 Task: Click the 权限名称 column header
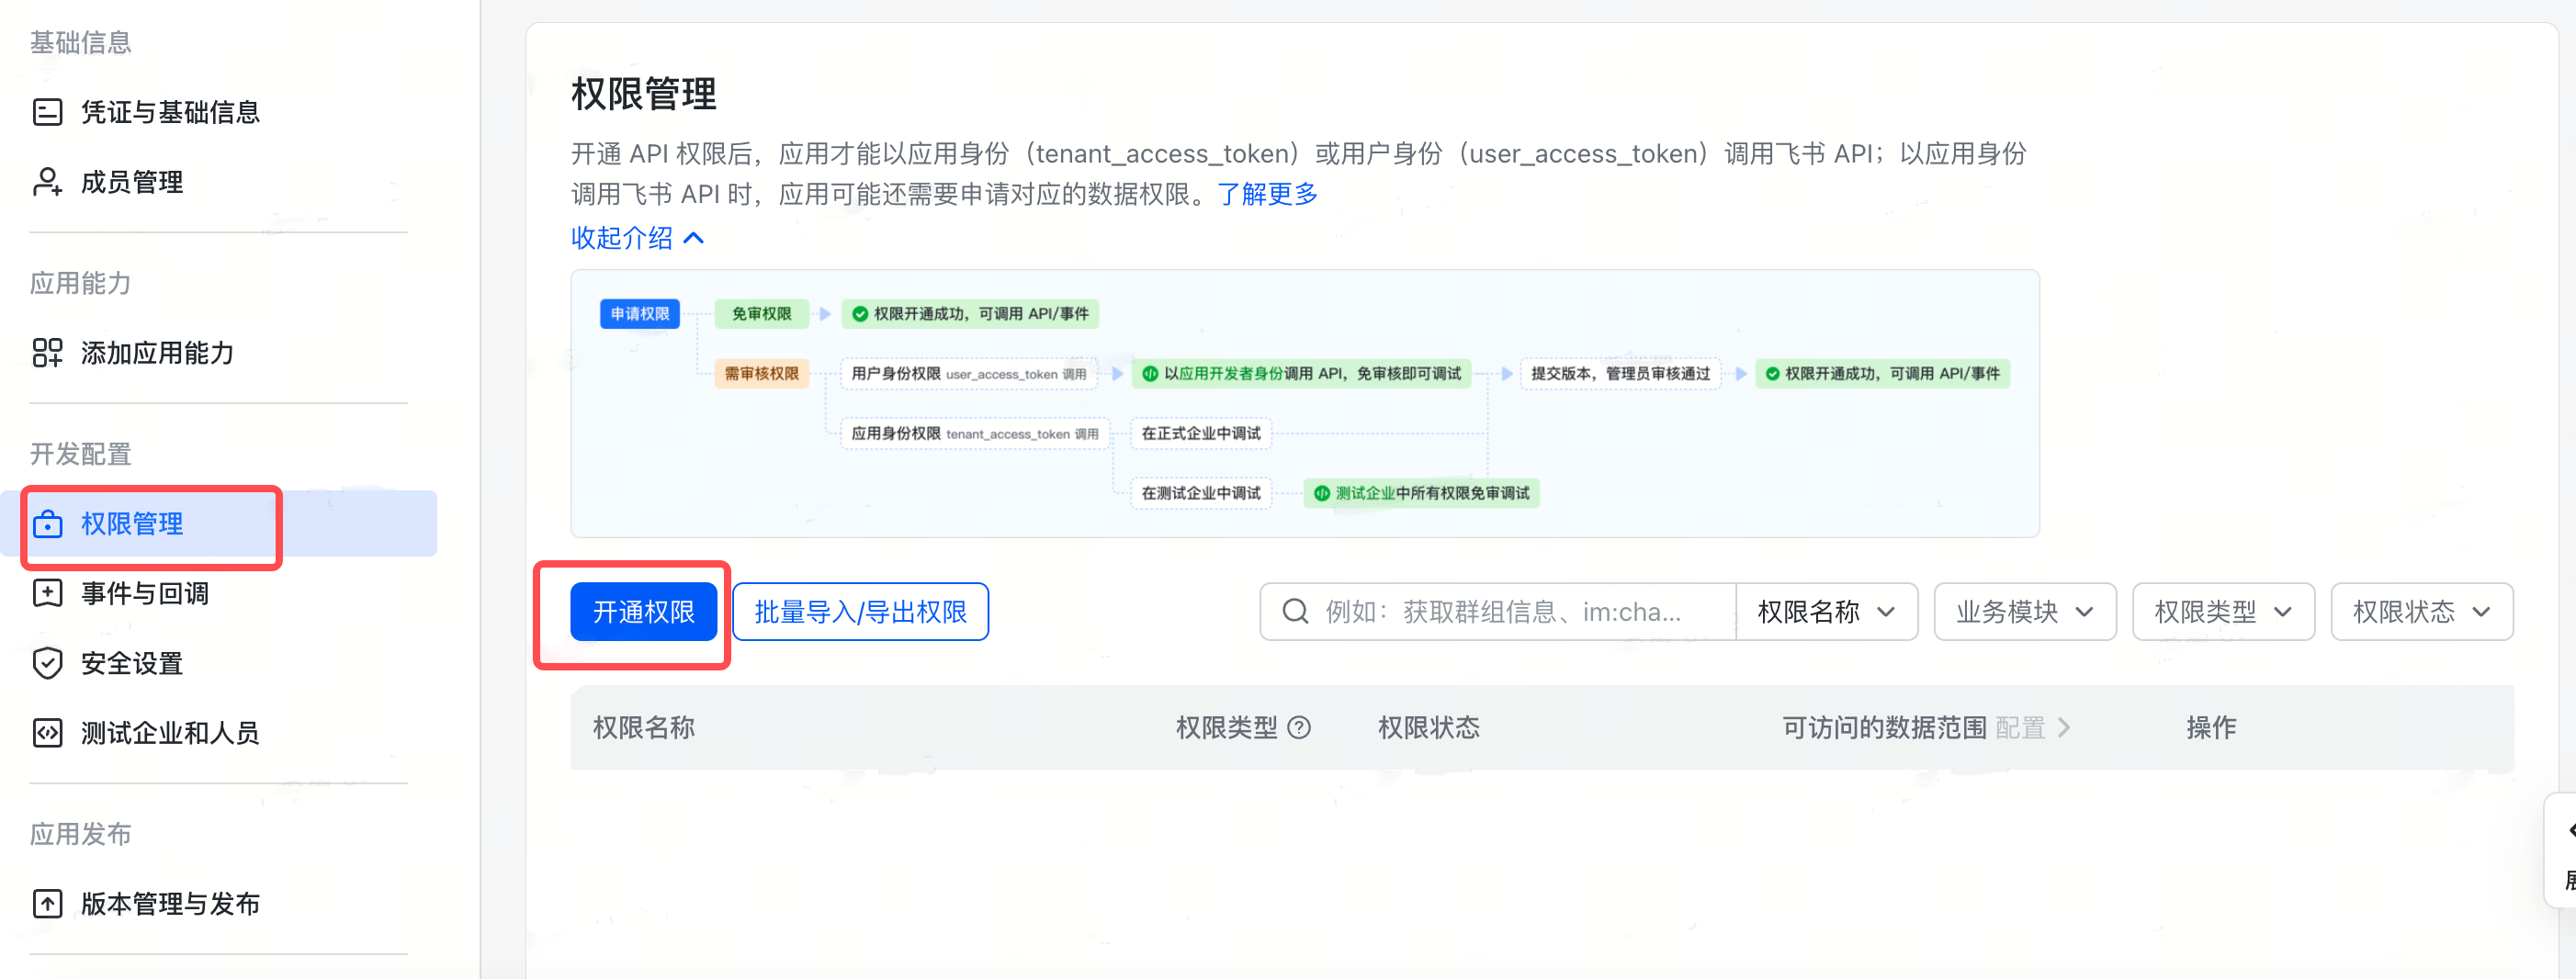coord(643,728)
